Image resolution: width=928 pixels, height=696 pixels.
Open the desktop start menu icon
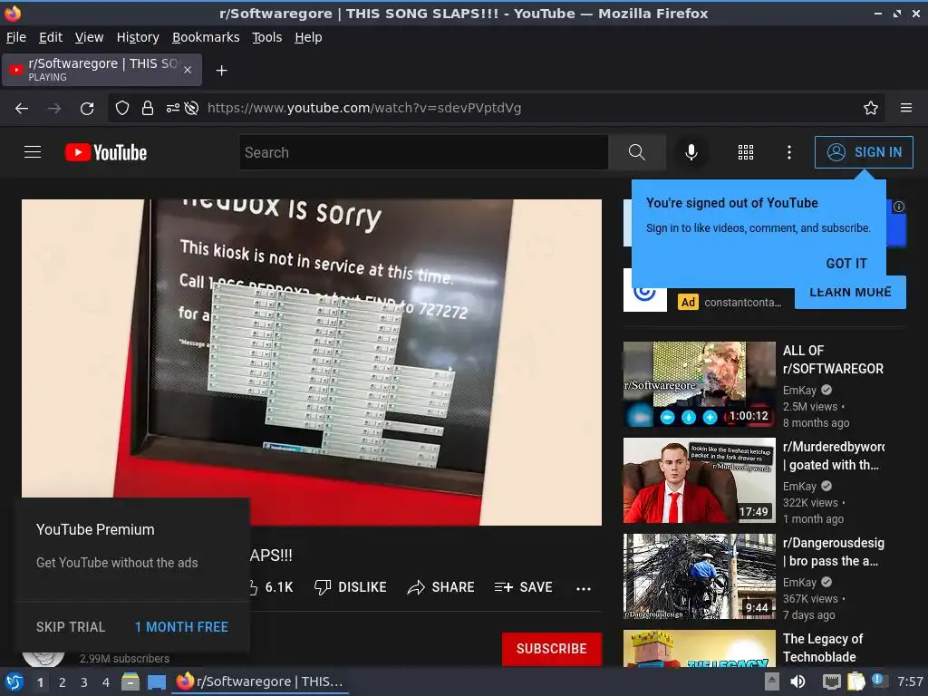[x=14, y=681]
